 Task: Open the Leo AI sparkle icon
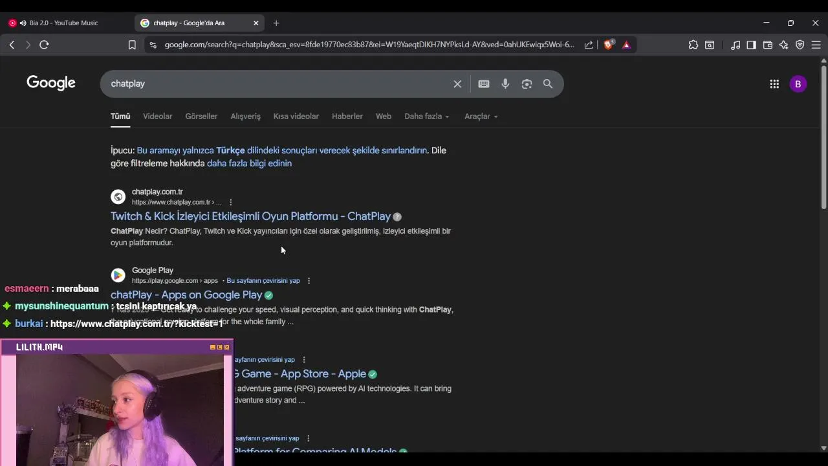784,45
